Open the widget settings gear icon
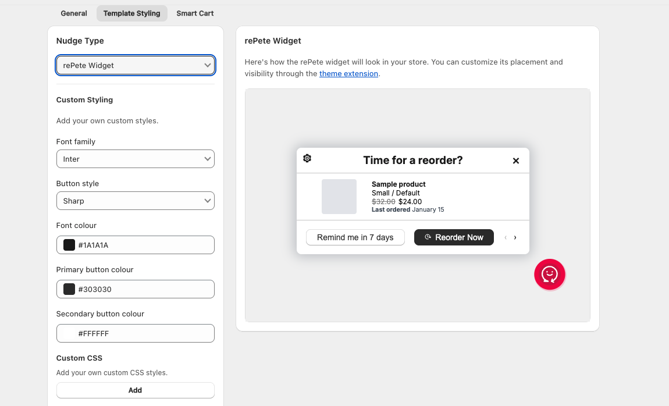 [x=307, y=158]
